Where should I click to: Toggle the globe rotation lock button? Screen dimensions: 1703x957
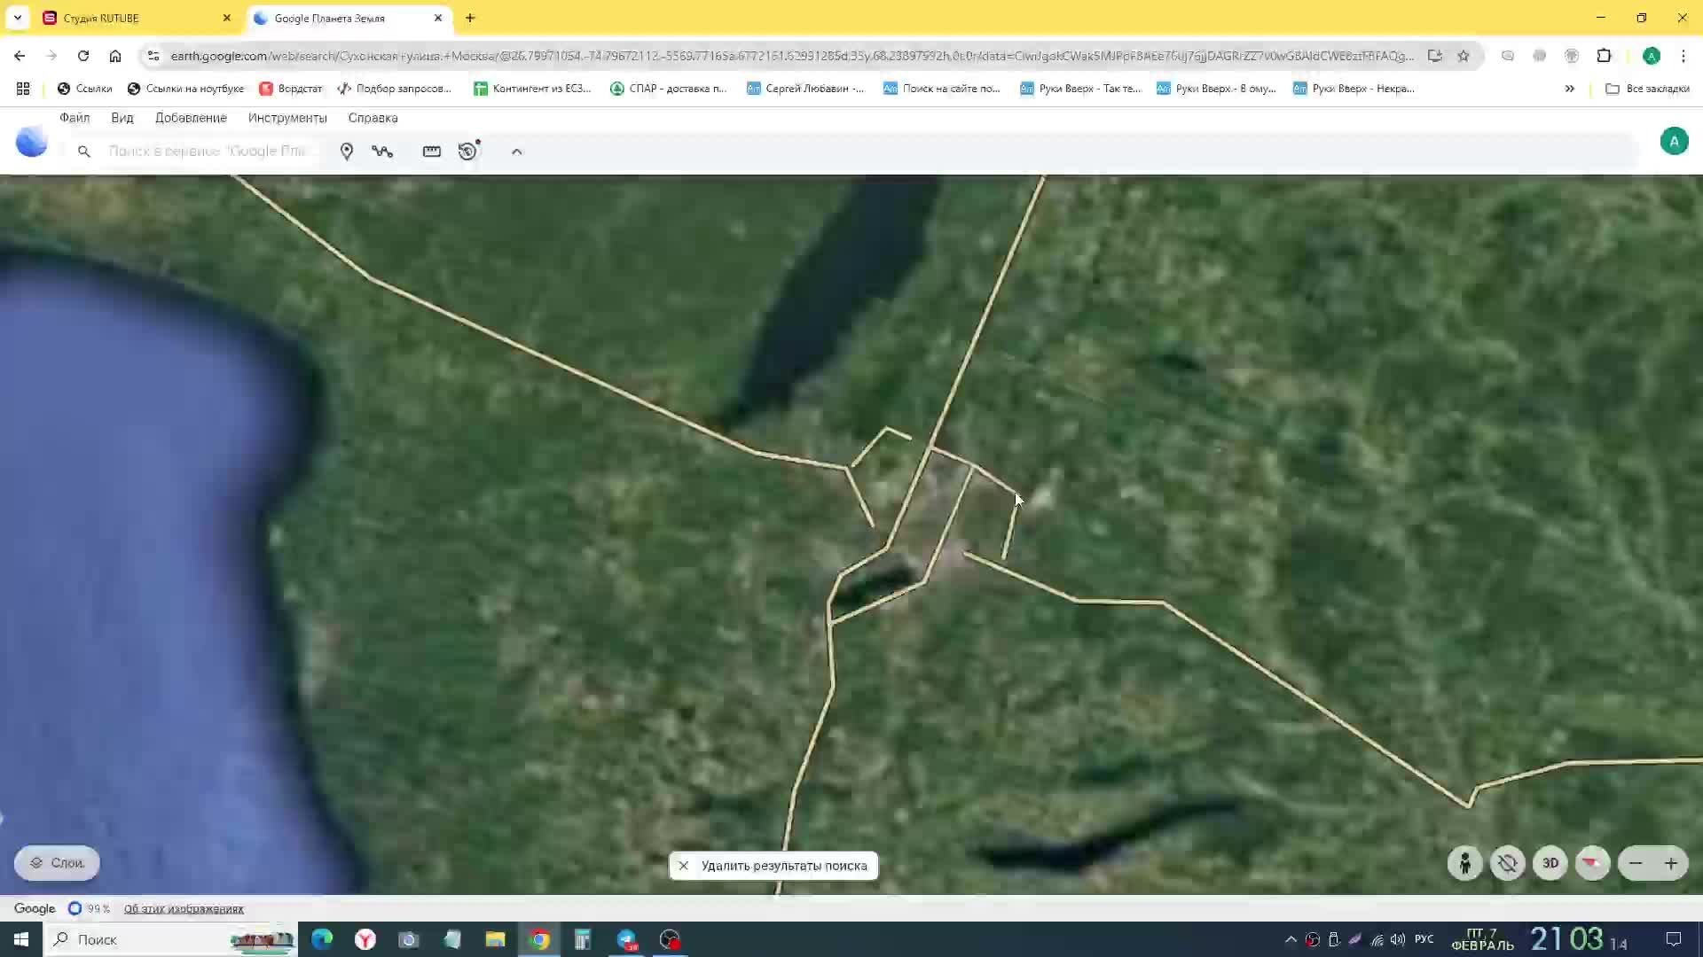[x=1508, y=863]
